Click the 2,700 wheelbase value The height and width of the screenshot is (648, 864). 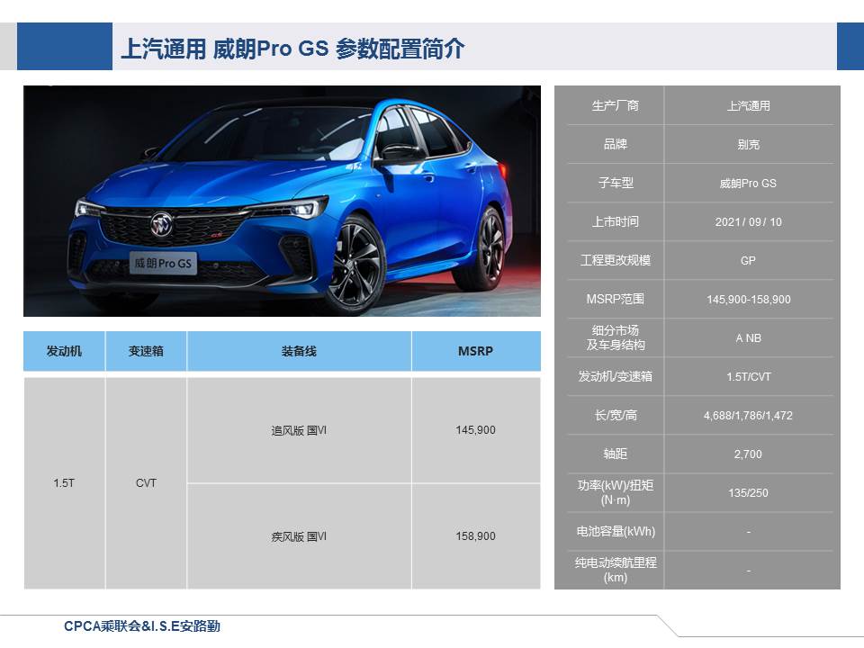click(x=748, y=454)
